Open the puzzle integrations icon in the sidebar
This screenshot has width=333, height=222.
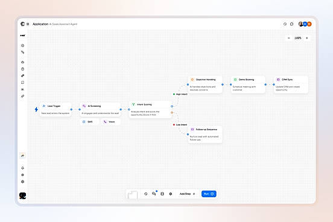tap(23, 75)
